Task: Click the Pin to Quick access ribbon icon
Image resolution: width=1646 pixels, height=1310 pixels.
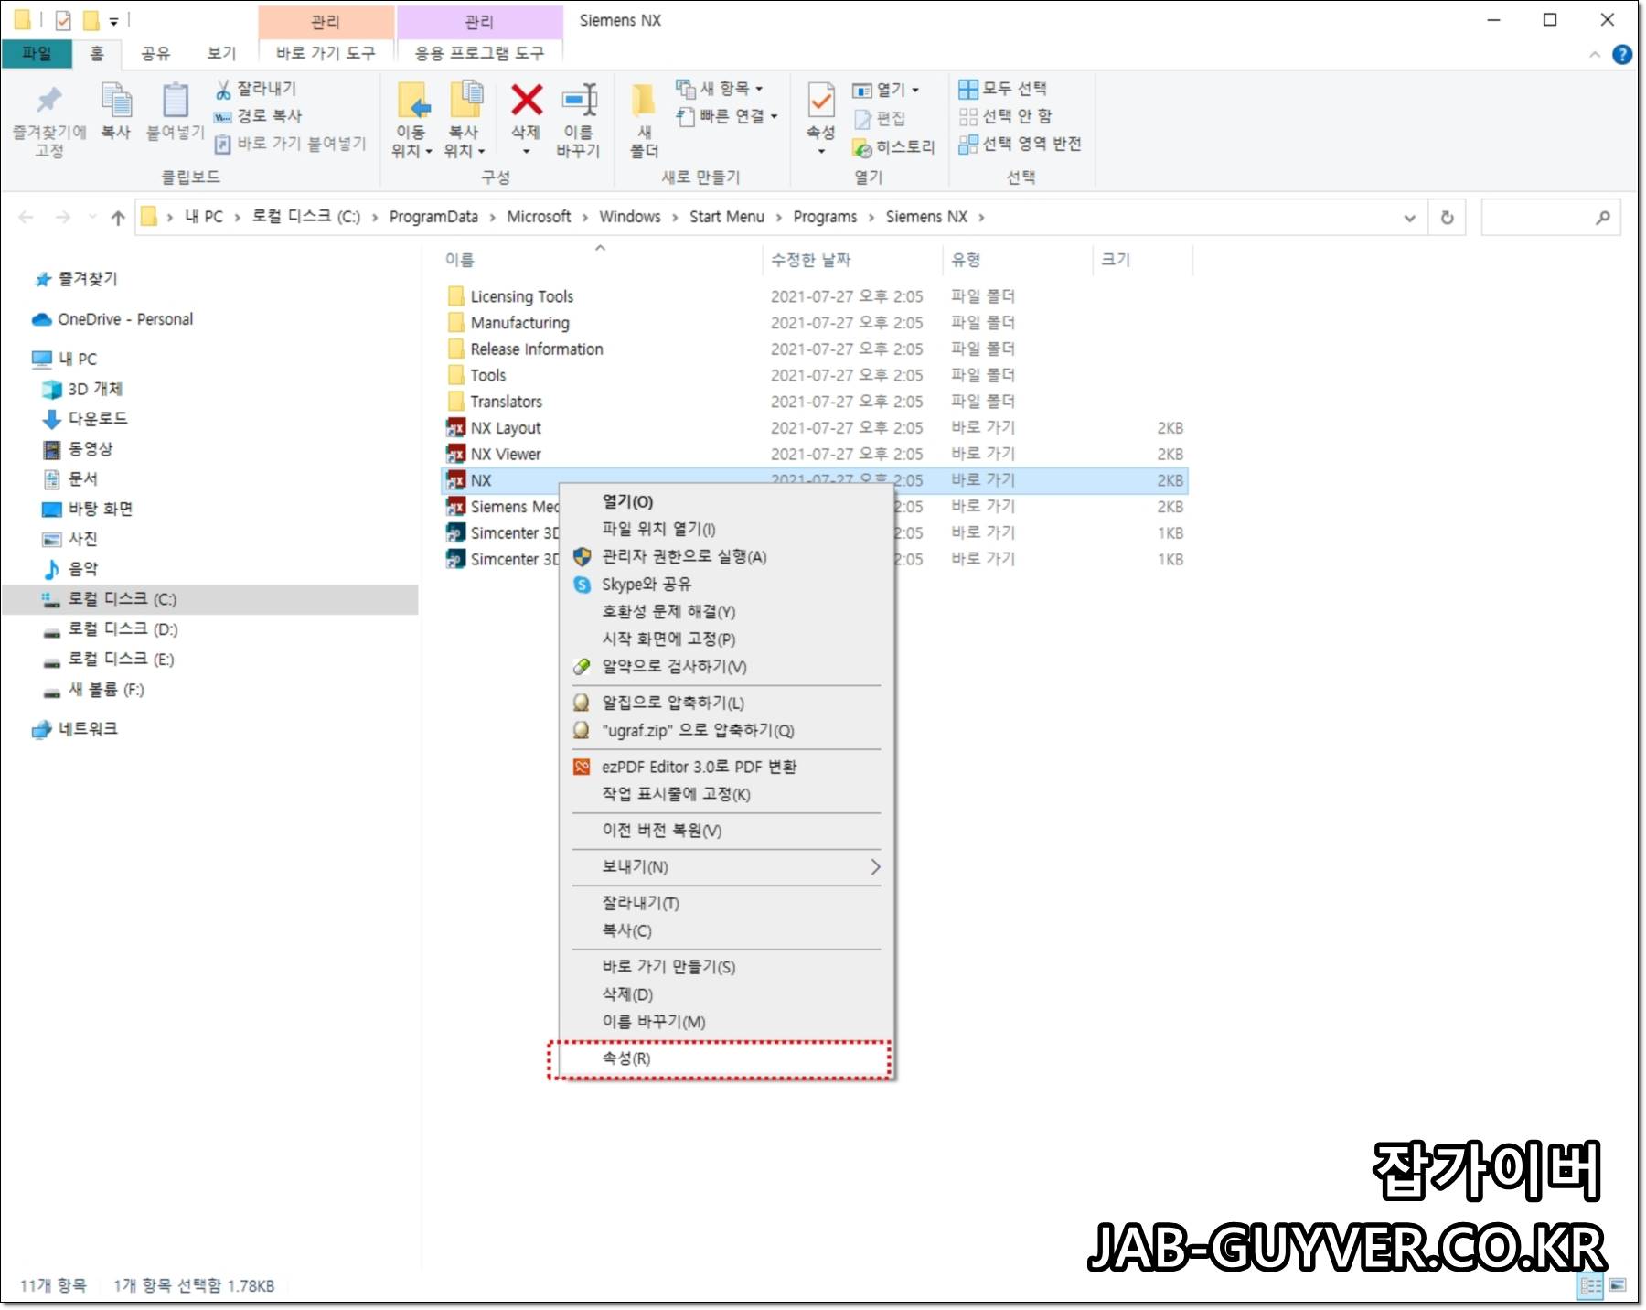Action: coord(49,101)
